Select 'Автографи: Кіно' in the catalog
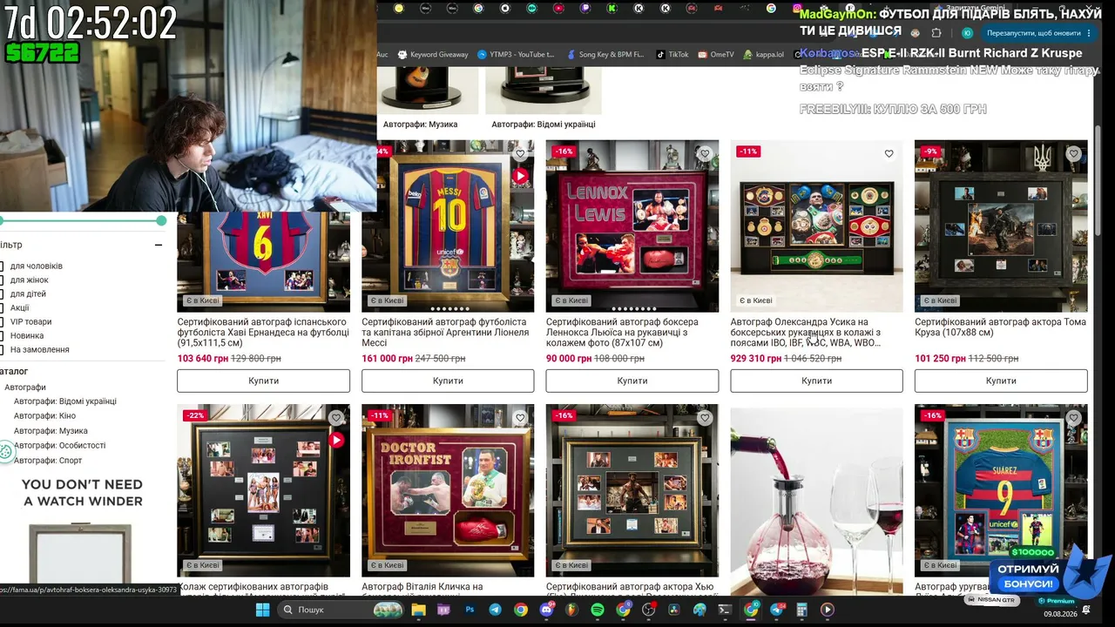The image size is (1115, 627). (45, 416)
